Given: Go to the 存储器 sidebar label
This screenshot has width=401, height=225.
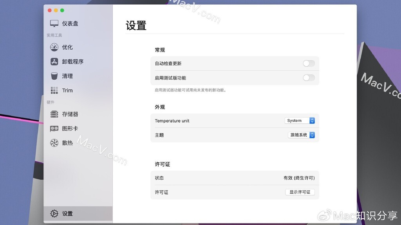Looking at the screenshot, I should point(70,114).
